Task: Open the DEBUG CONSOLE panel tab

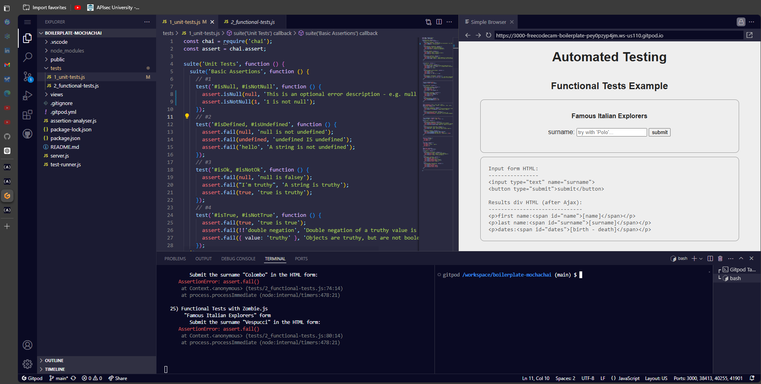Action: [238, 258]
